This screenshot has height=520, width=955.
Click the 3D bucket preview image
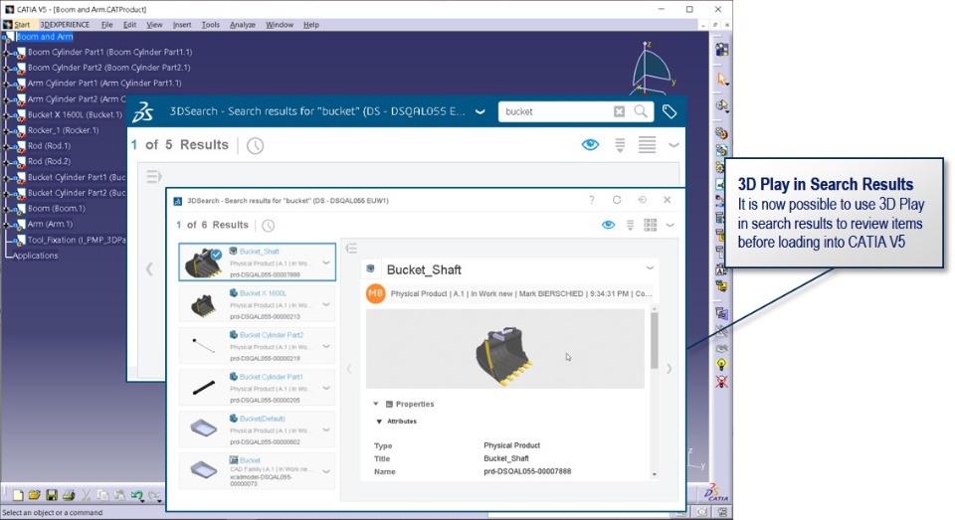click(504, 349)
